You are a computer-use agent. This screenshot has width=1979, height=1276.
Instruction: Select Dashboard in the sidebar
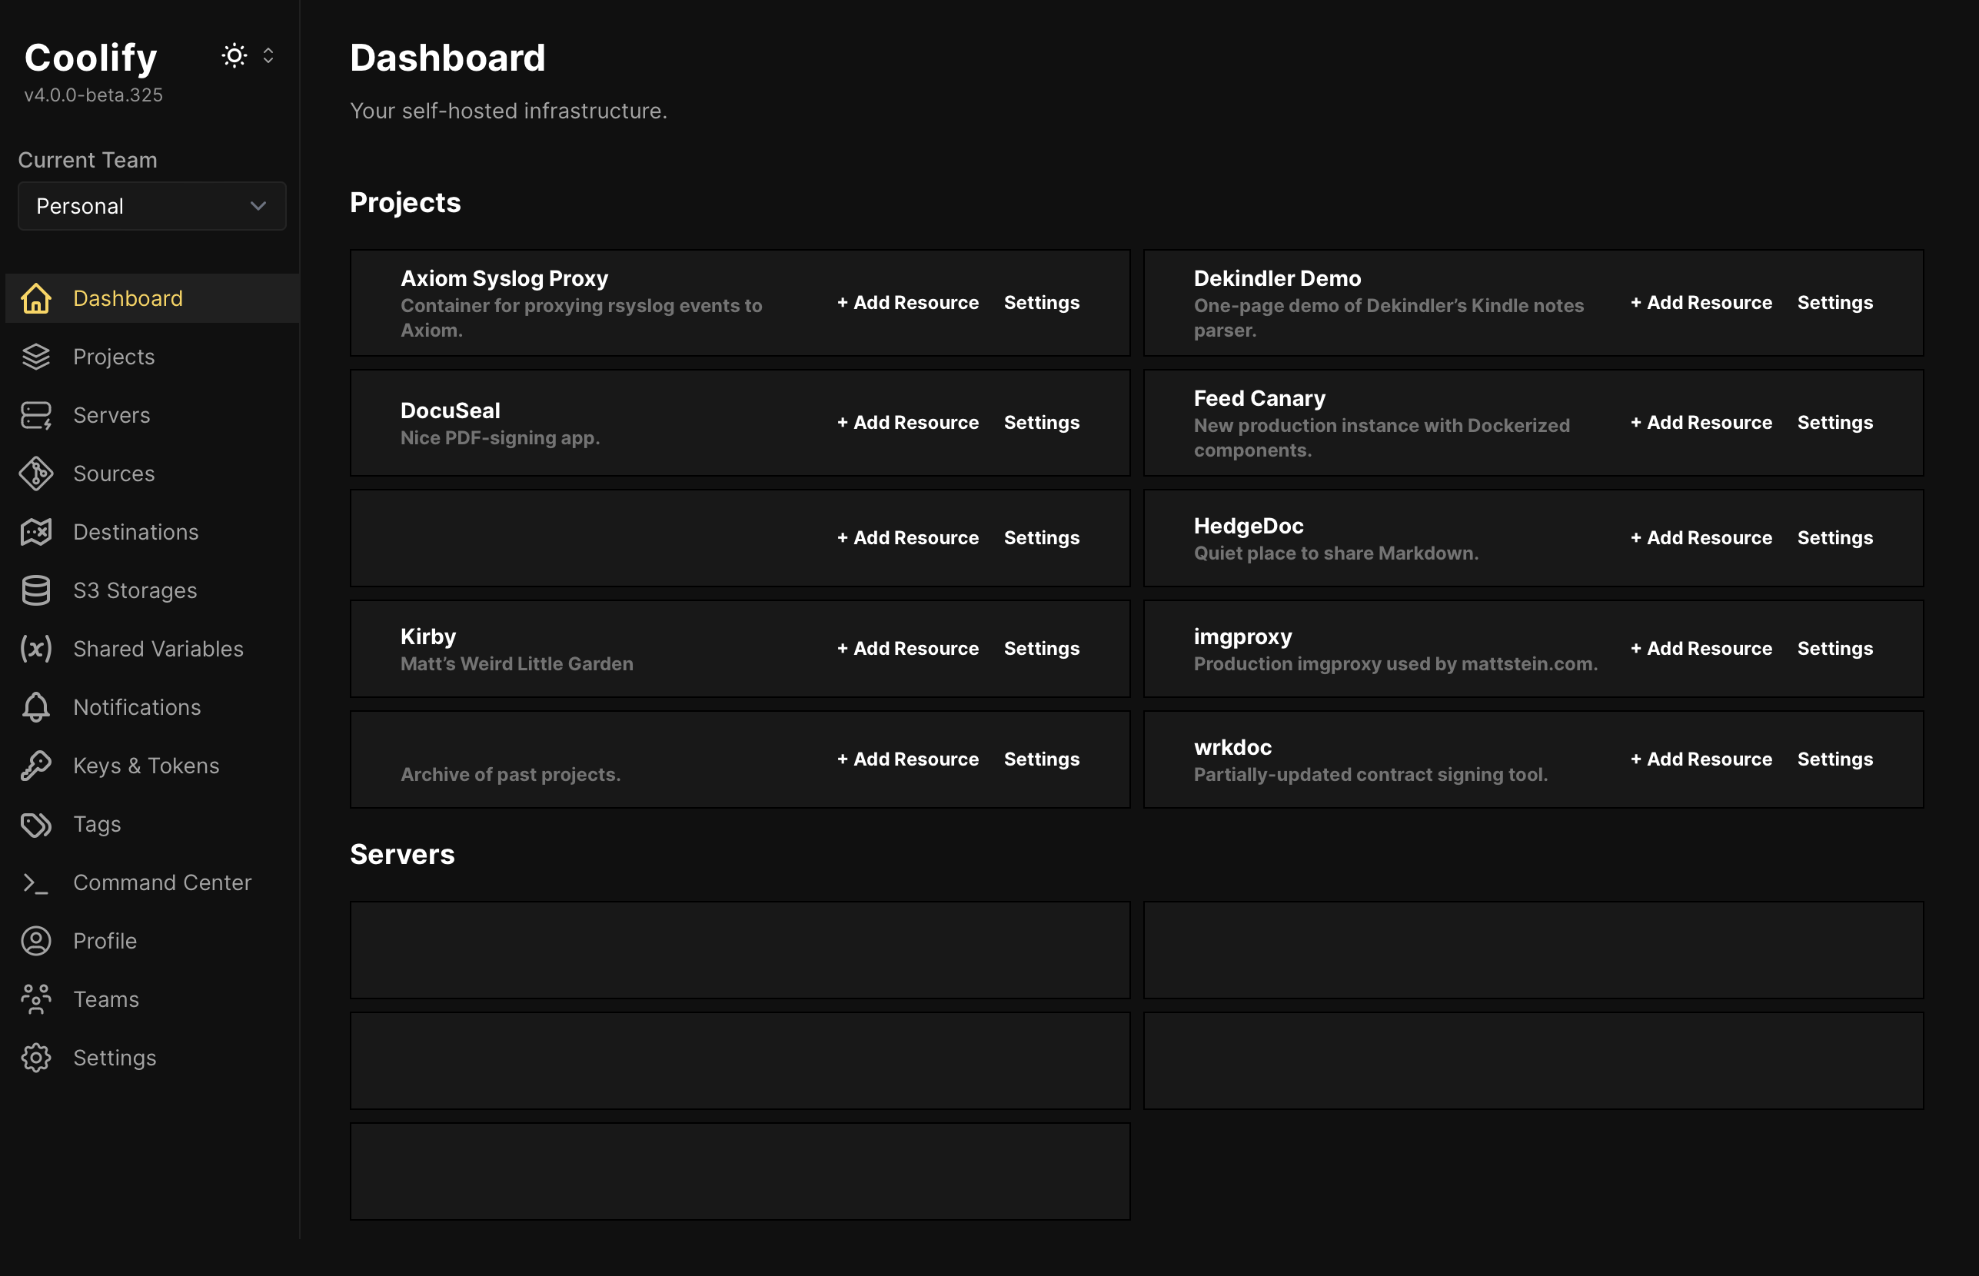(x=128, y=297)
